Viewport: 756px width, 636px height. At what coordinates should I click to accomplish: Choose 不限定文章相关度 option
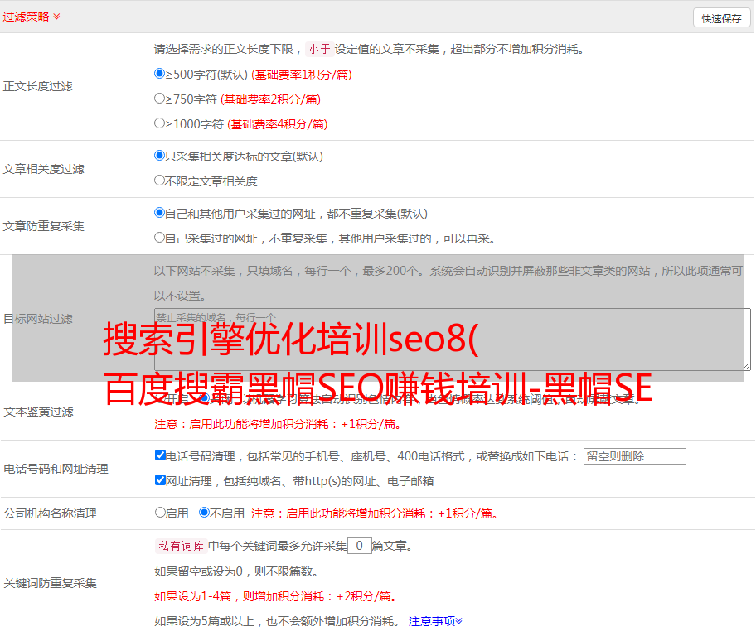(160, 181)
